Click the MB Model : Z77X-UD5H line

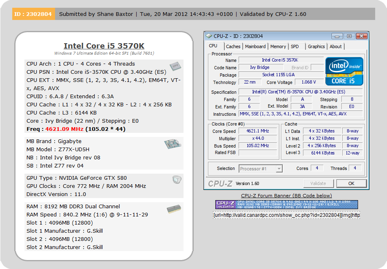[58, 150]
